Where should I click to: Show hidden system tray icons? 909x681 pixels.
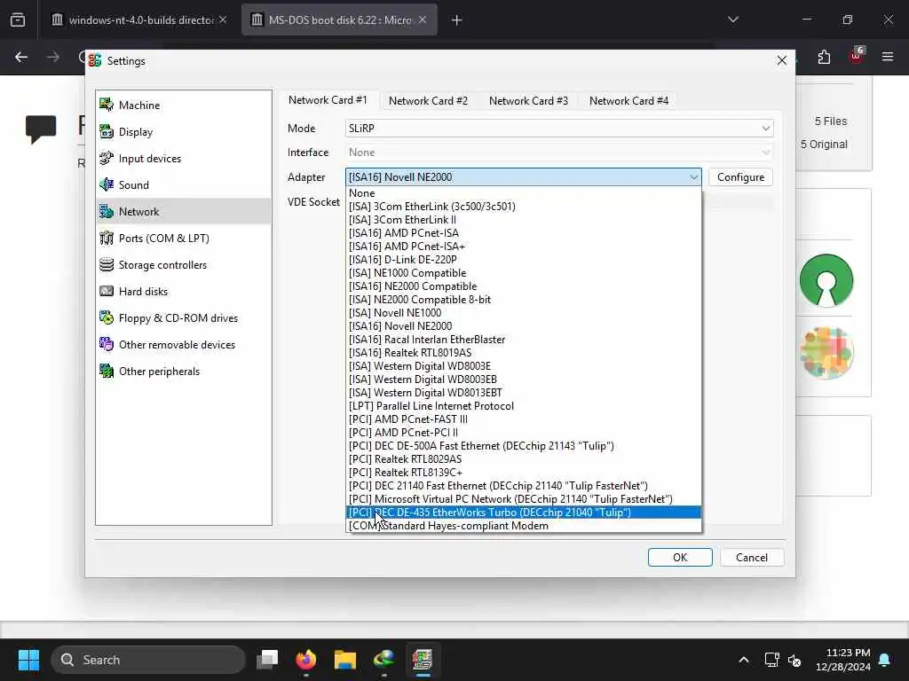pyautogui.click(x=744, y=660)
